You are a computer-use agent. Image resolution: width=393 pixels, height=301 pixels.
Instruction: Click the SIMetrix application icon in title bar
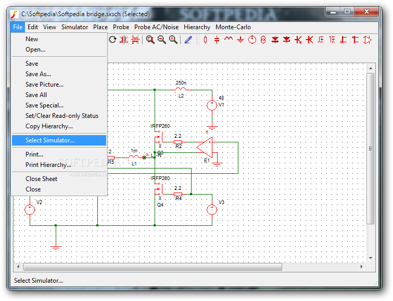point(14,14)
